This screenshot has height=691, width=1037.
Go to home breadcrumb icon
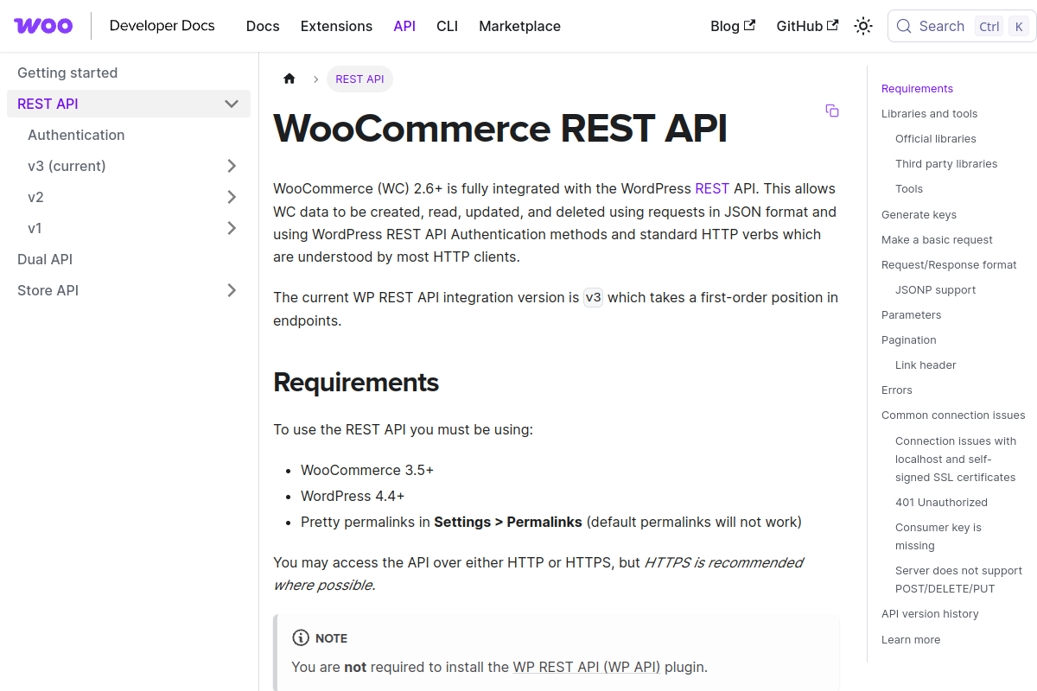tap(289, 79)
